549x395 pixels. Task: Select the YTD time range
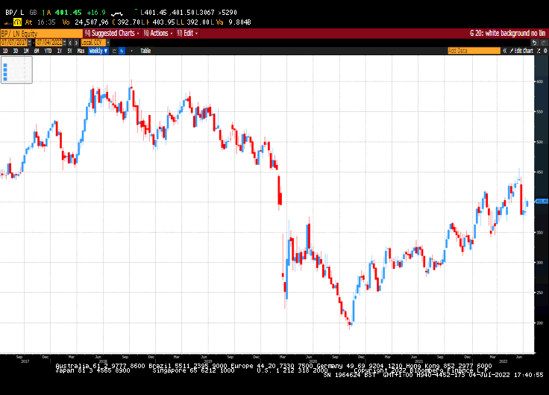click(x=48, y=51)
